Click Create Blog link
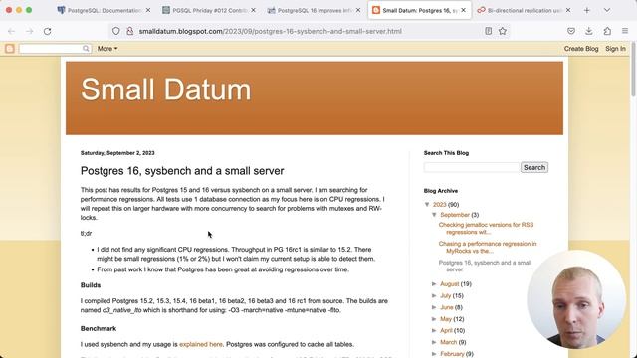637x358 pixels. point(581,49)
